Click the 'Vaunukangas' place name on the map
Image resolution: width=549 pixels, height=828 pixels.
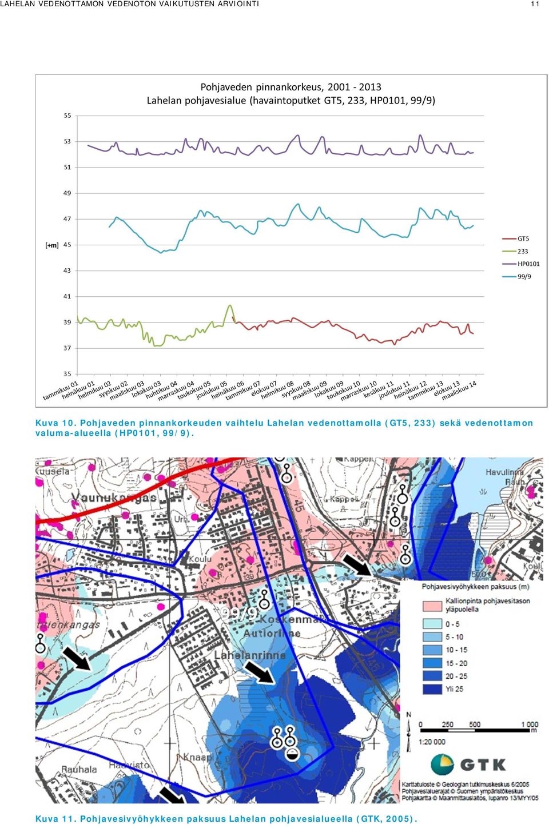click(x=113, y=499)
